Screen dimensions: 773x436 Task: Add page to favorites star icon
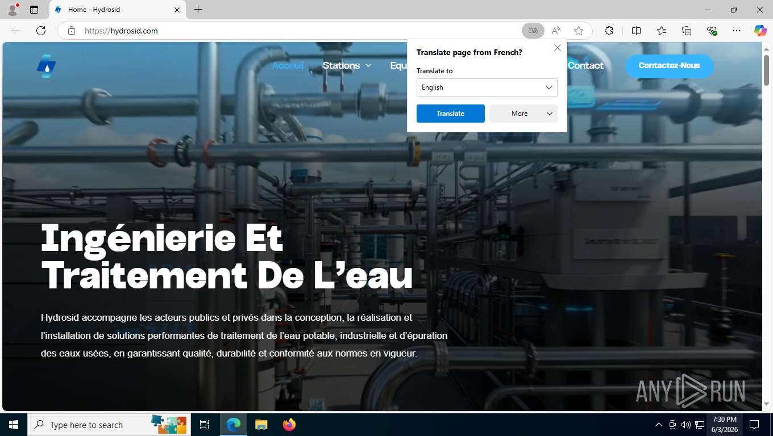coord(579,31)
